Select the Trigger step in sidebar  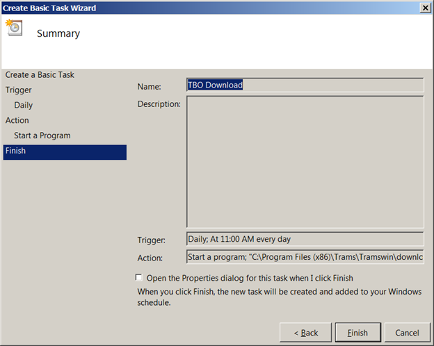19,90
